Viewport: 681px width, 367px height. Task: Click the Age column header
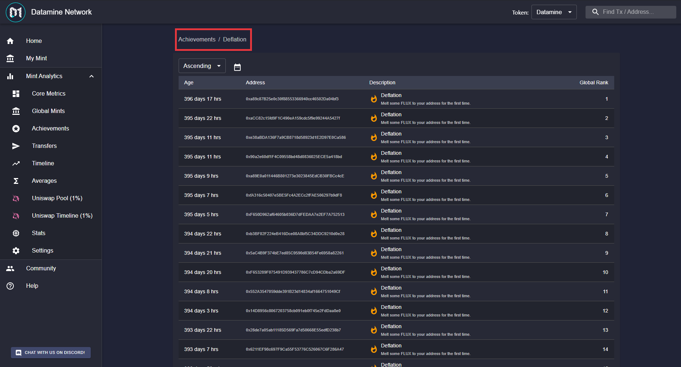point(189,82)
